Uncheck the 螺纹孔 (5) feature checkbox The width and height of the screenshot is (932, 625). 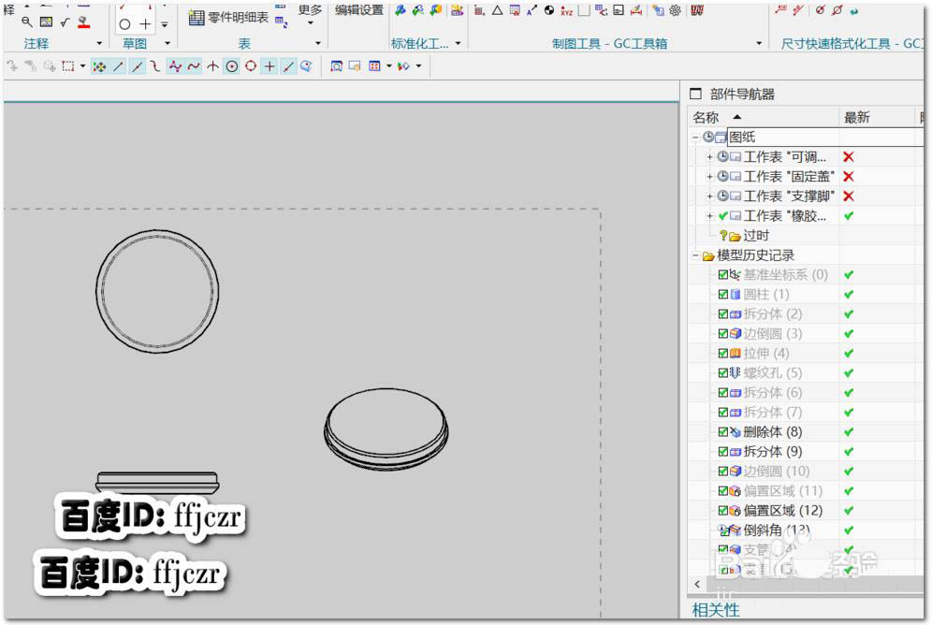coord(722,373)
